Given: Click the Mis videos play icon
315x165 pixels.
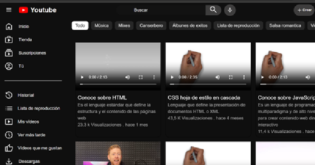Looking at the screenshot, I should 9,122.
